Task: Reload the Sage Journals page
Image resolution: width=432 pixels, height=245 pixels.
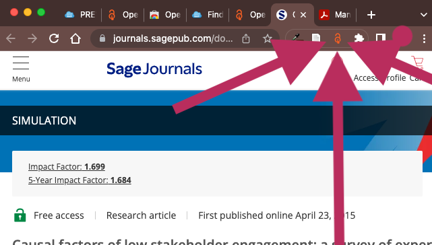Action: click(x=54, y=38)
